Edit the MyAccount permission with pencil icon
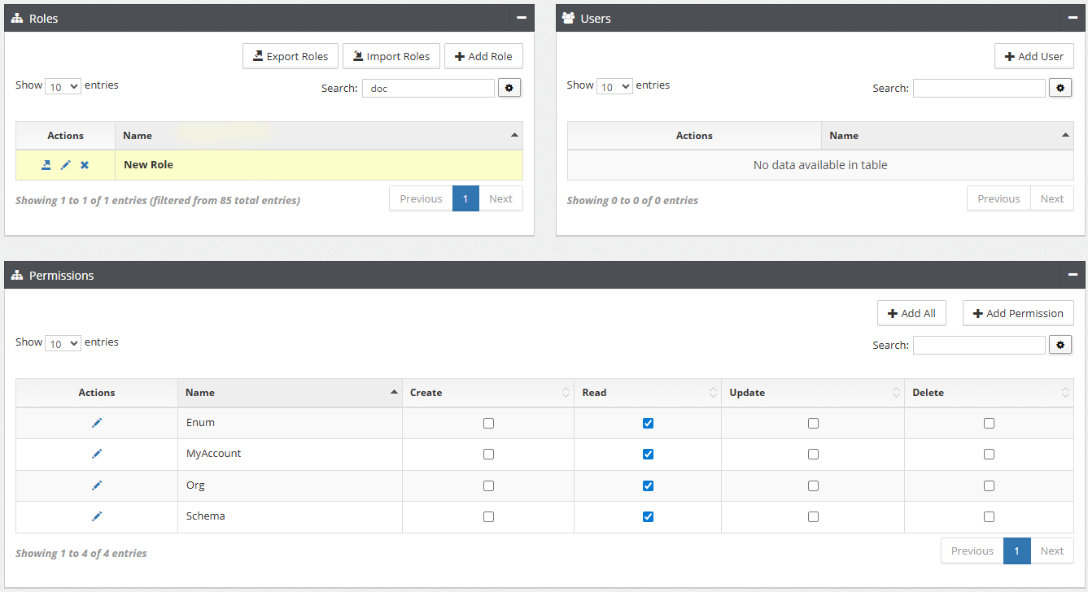 97,454
